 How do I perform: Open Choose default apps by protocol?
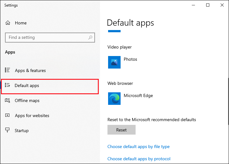(x=139, y=159)
